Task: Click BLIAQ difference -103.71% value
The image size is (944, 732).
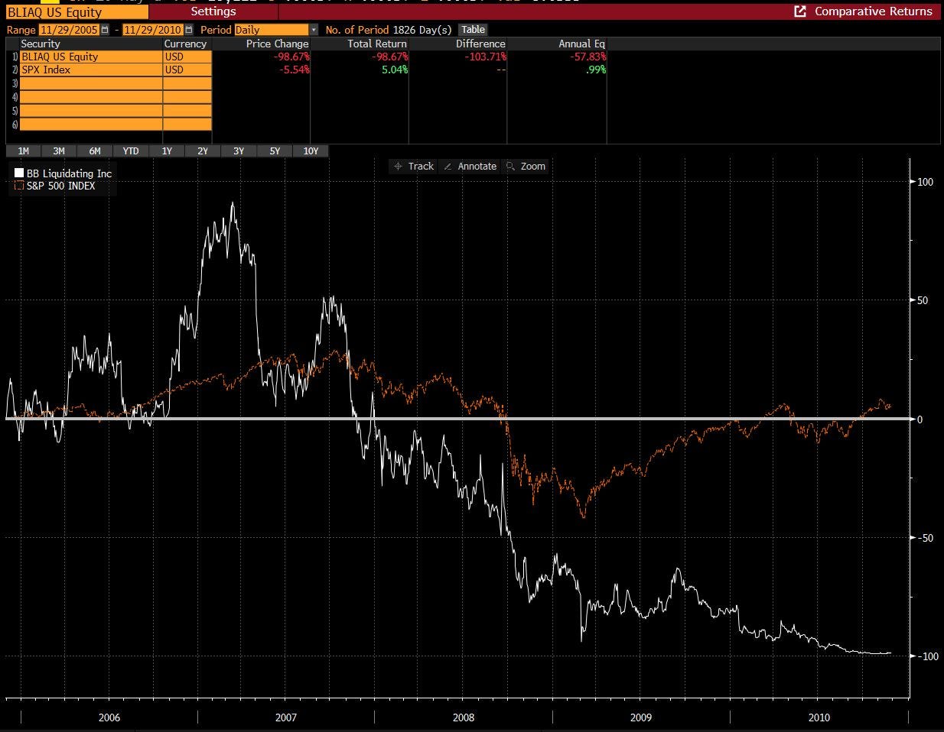Action: [x=486, y=57]
